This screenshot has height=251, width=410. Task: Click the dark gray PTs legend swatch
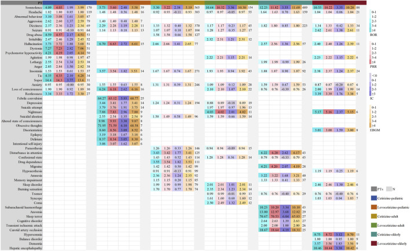[374, 189]
